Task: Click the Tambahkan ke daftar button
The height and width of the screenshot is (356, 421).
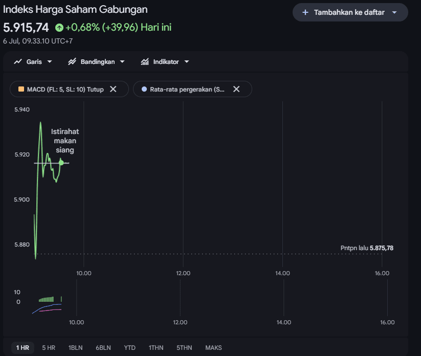Action: 350,12
